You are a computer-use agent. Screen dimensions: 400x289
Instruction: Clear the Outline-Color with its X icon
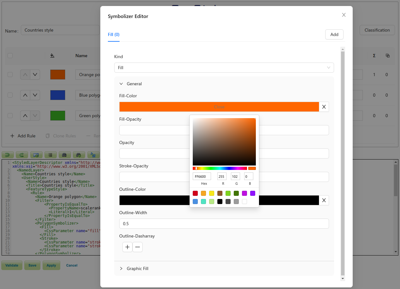324,200
